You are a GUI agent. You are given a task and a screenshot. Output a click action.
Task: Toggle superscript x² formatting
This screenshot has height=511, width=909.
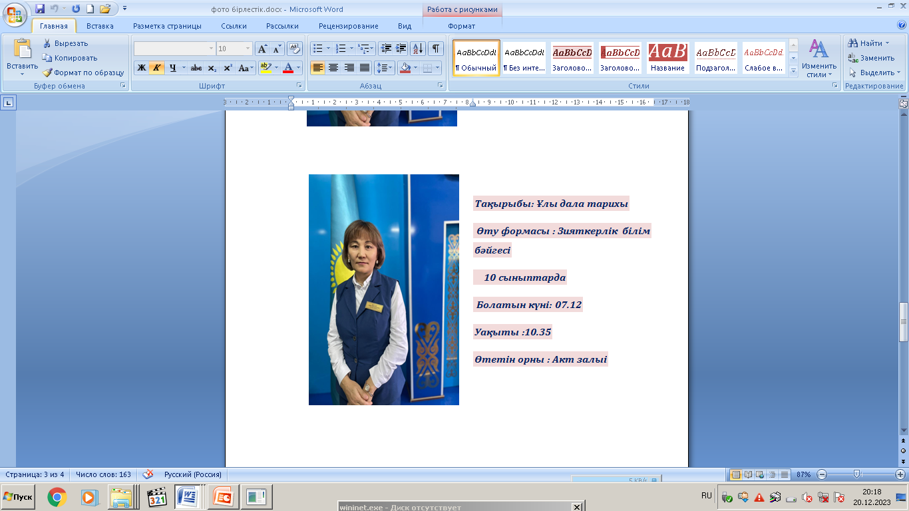(228, 68)
